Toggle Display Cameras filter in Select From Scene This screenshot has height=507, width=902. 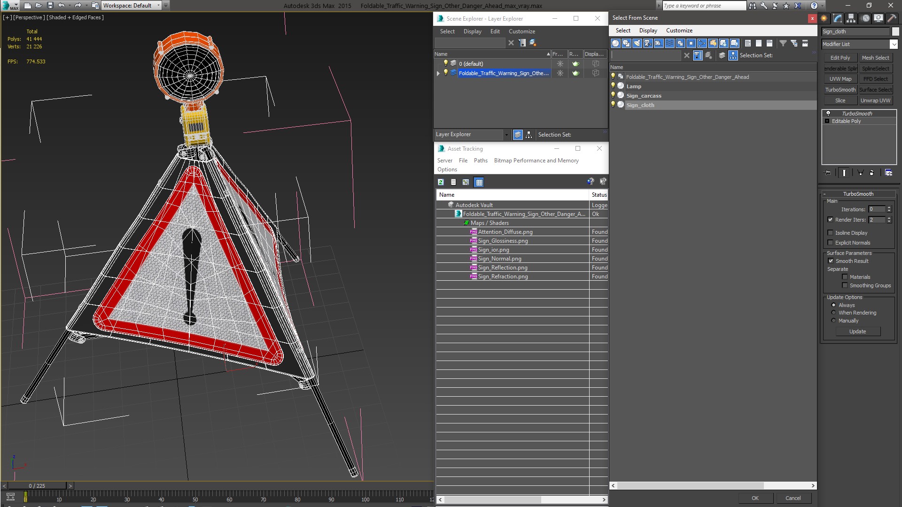[648, 43]
